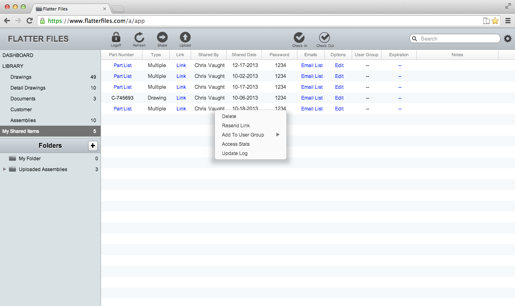
Task: Open the DASHBOARD sidebar section
Action: (x=50, y=55)
